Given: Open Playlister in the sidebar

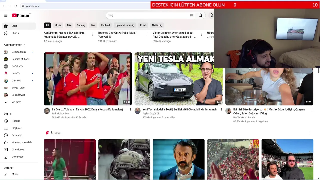Looking at the screenshot, I should pos(19,128).
